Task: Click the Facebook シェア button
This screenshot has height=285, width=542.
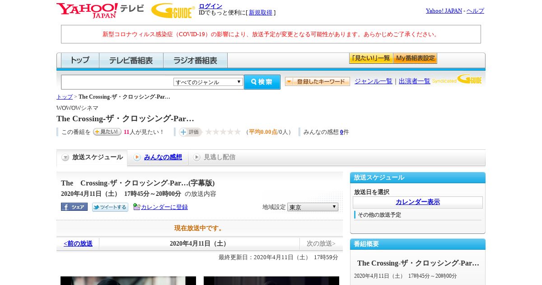Action: point(74,207)
